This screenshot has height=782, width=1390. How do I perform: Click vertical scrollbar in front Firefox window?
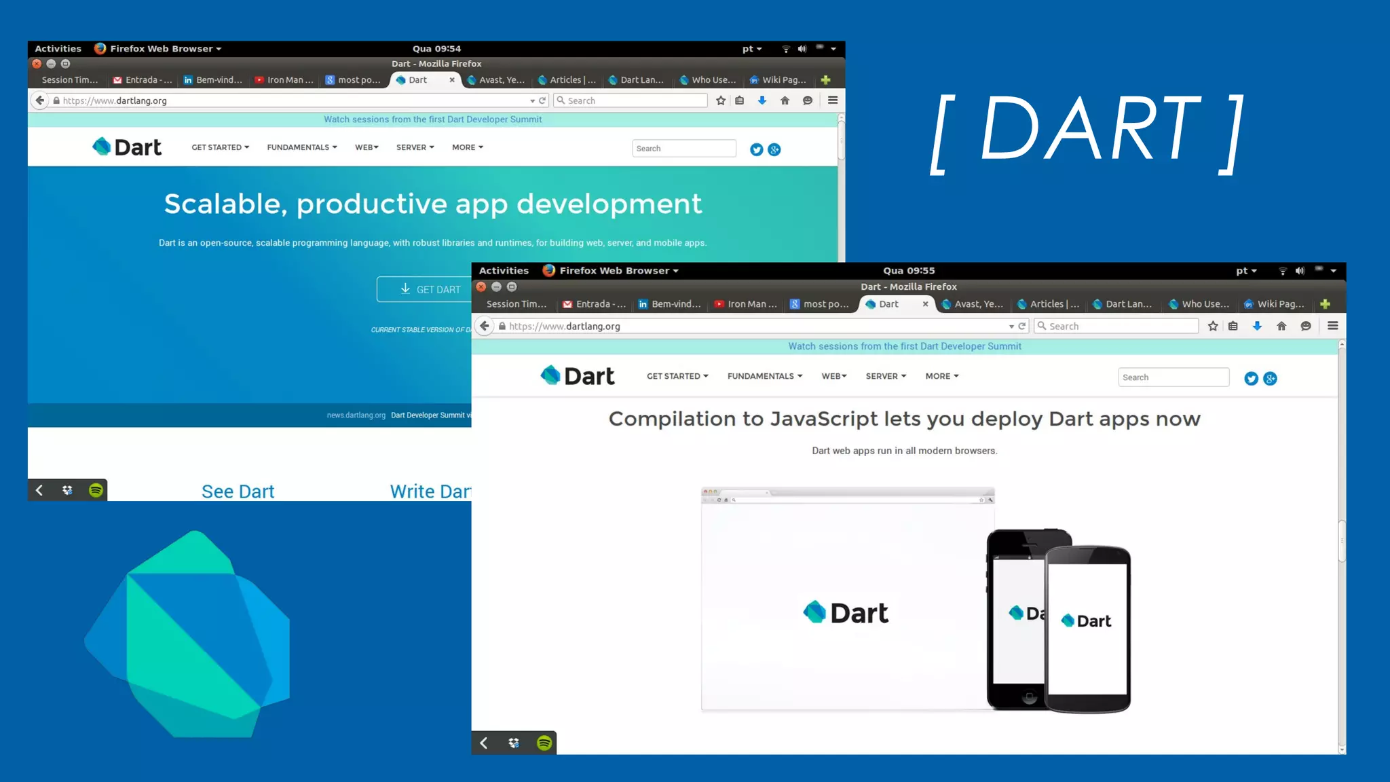click(1342, 541)
